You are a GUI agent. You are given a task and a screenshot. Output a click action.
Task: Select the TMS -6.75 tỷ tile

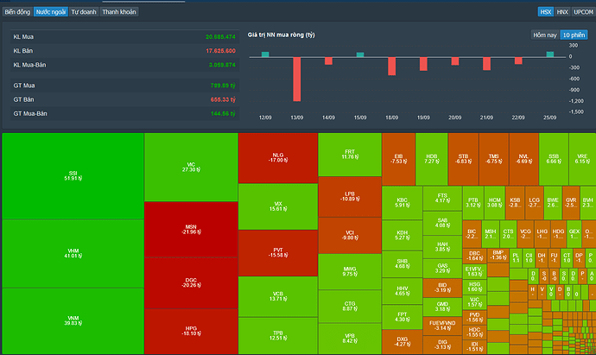(494, 159)
